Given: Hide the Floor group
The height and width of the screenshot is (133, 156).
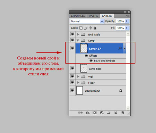Looking at the screenshot, I should [72, 82].
